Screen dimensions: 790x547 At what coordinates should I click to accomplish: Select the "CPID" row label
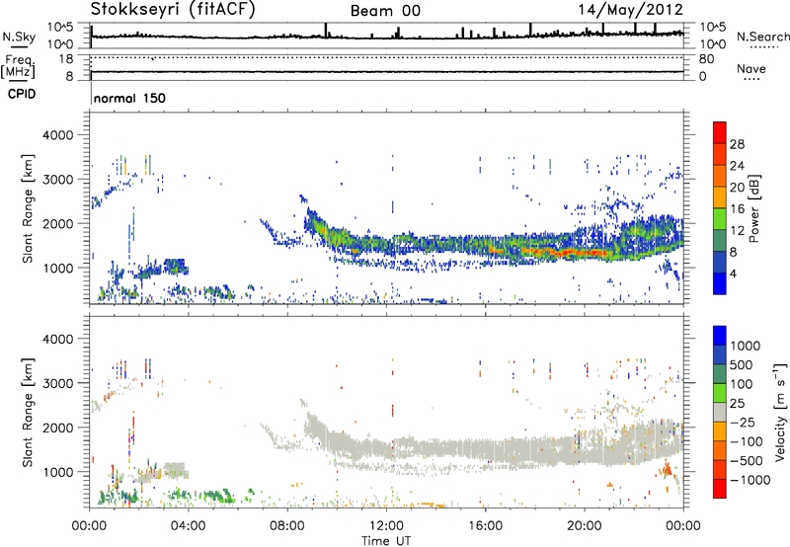click(x=22, y=94)
